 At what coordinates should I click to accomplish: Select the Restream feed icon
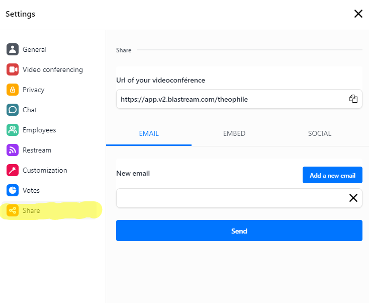(x=13, y=150)
